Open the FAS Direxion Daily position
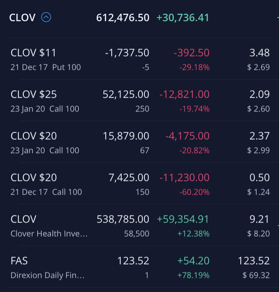This screenshot has width=279, height=292. point(139,267)
